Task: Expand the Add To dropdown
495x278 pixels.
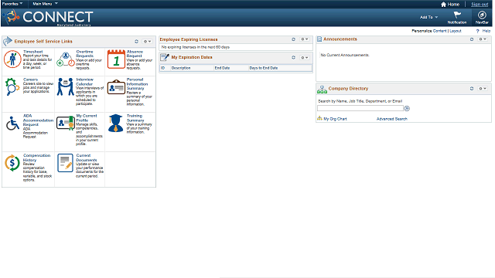Action: (428, 17)
